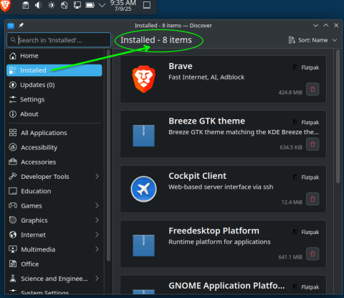Toggle the pin window icon
Viewport: 344px width, 298px height.
[x=21, y=25]
